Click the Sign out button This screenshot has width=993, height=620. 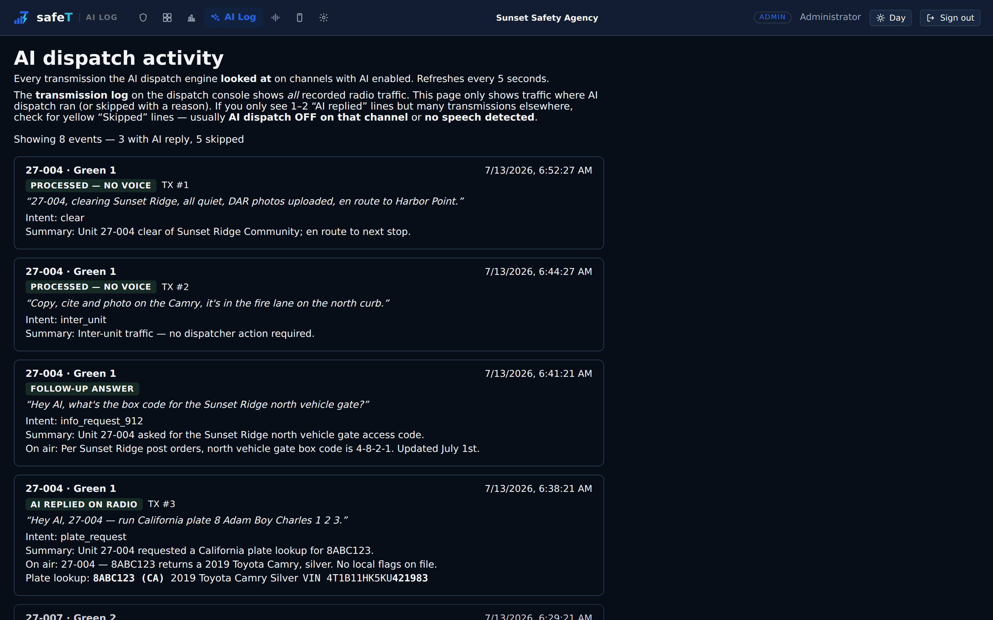(x=950, y=18)
